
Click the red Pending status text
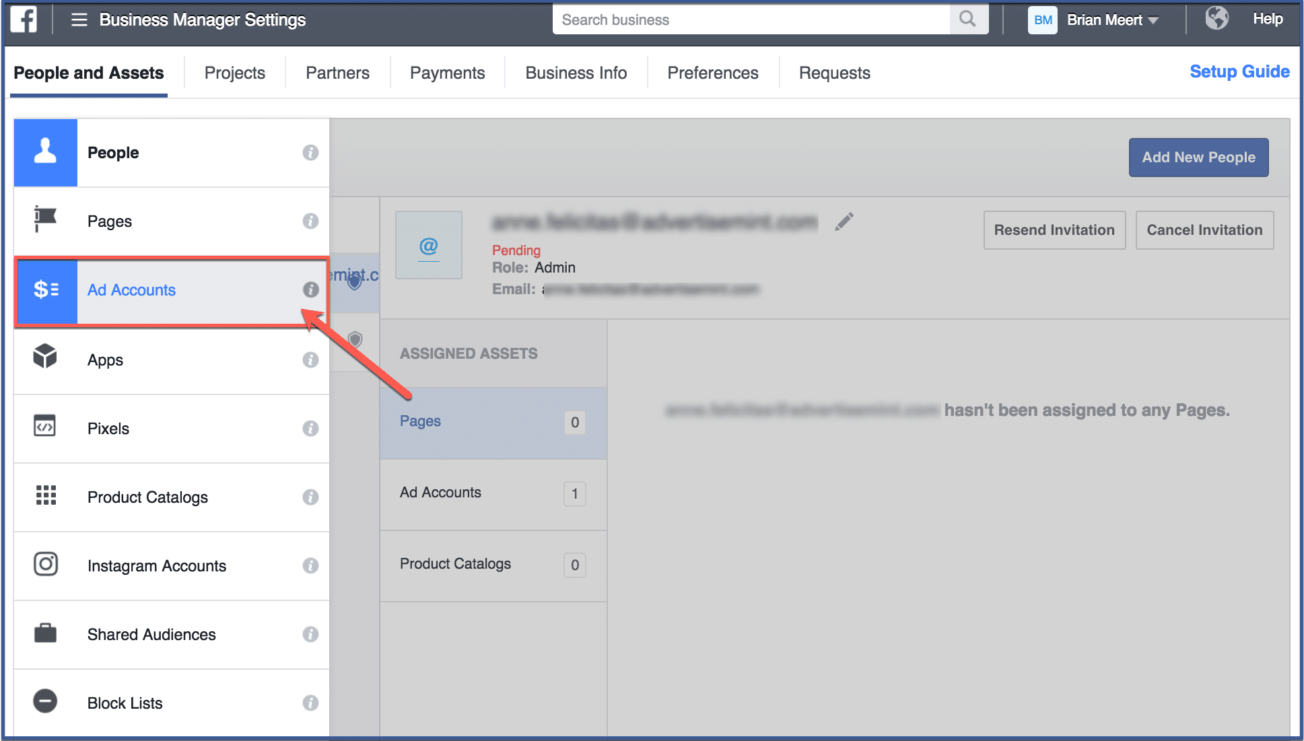click(x=516, y=250)
